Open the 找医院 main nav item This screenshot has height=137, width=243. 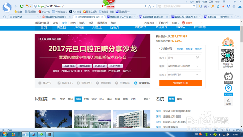[x=61, y=27]
